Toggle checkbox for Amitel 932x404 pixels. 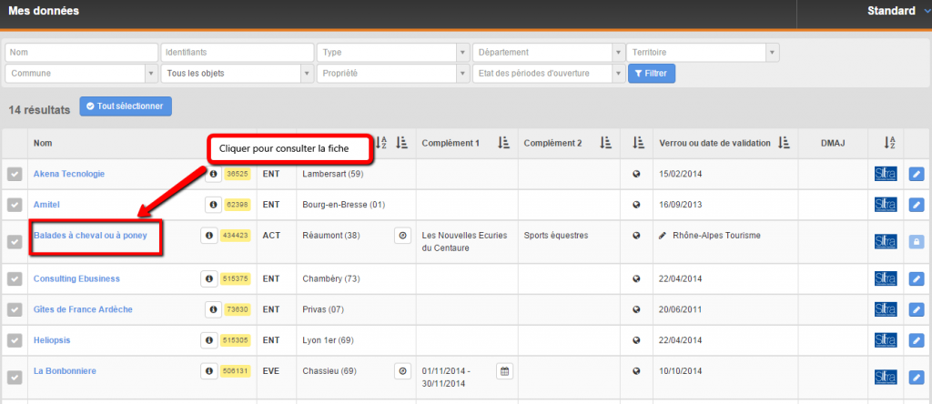click(15, 205)
